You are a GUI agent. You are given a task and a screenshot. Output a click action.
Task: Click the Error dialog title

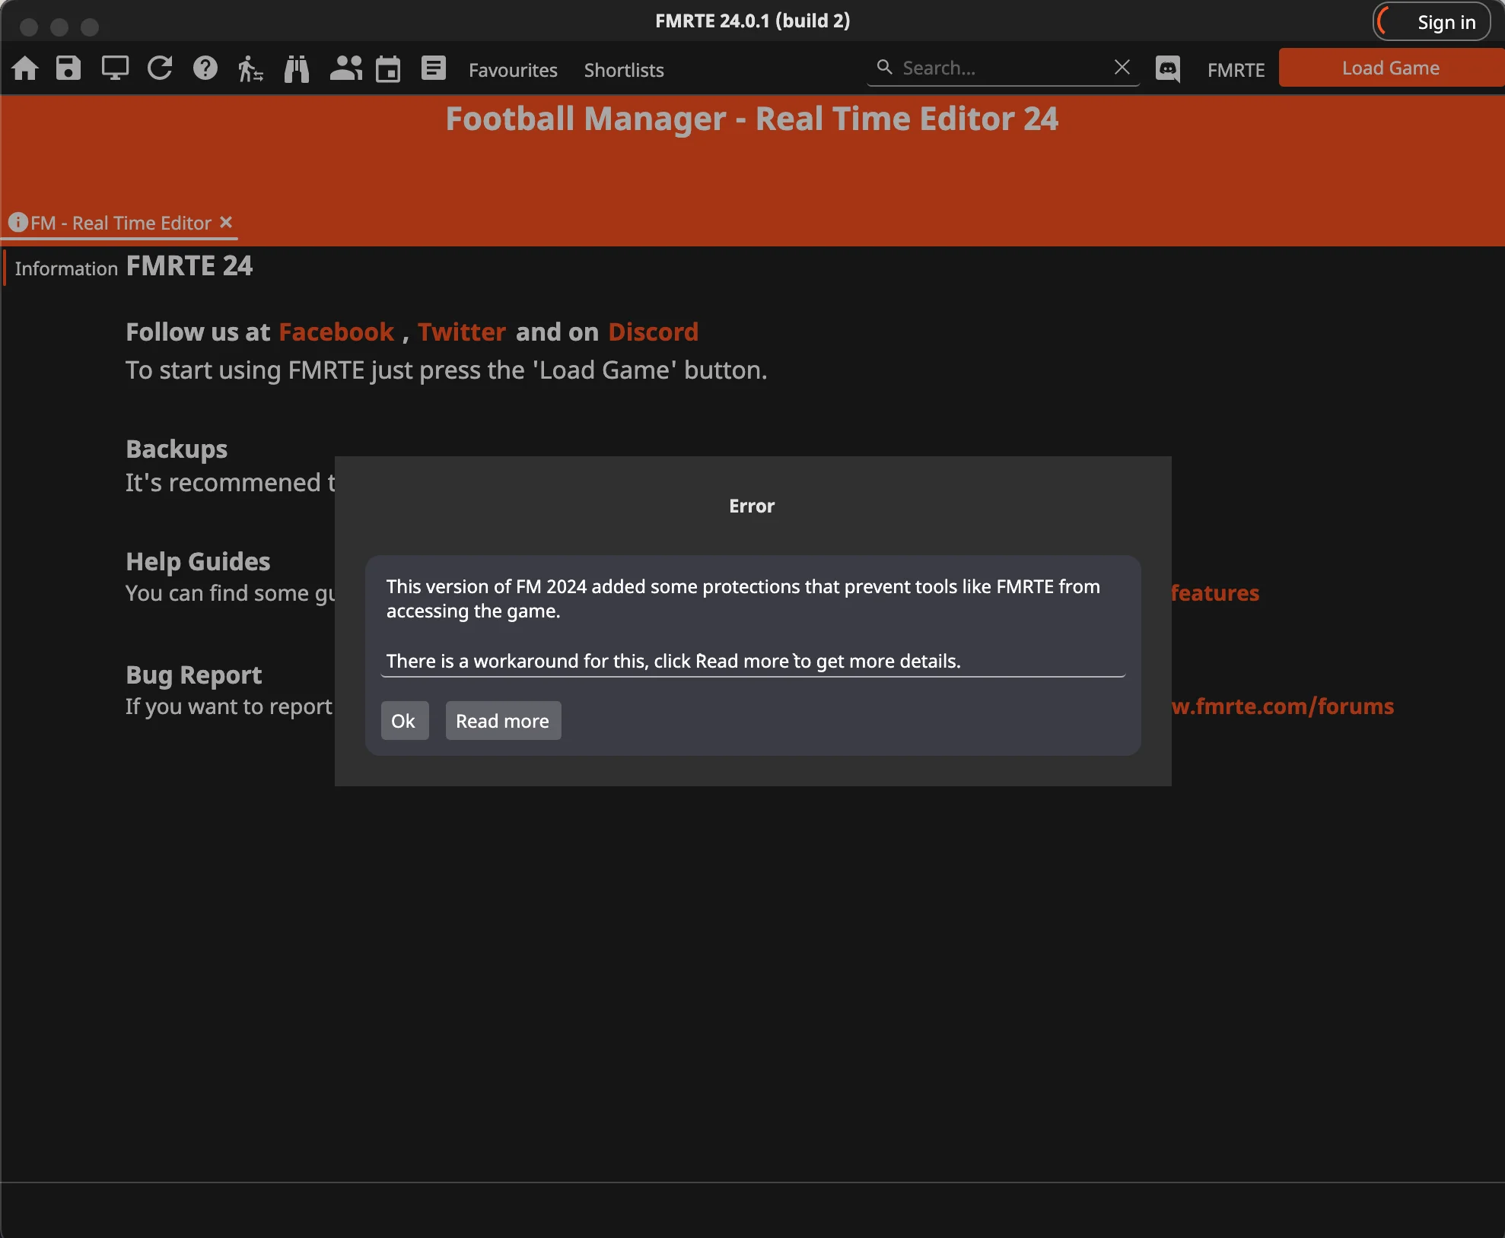pyautogui.click(x=752, y=506)
